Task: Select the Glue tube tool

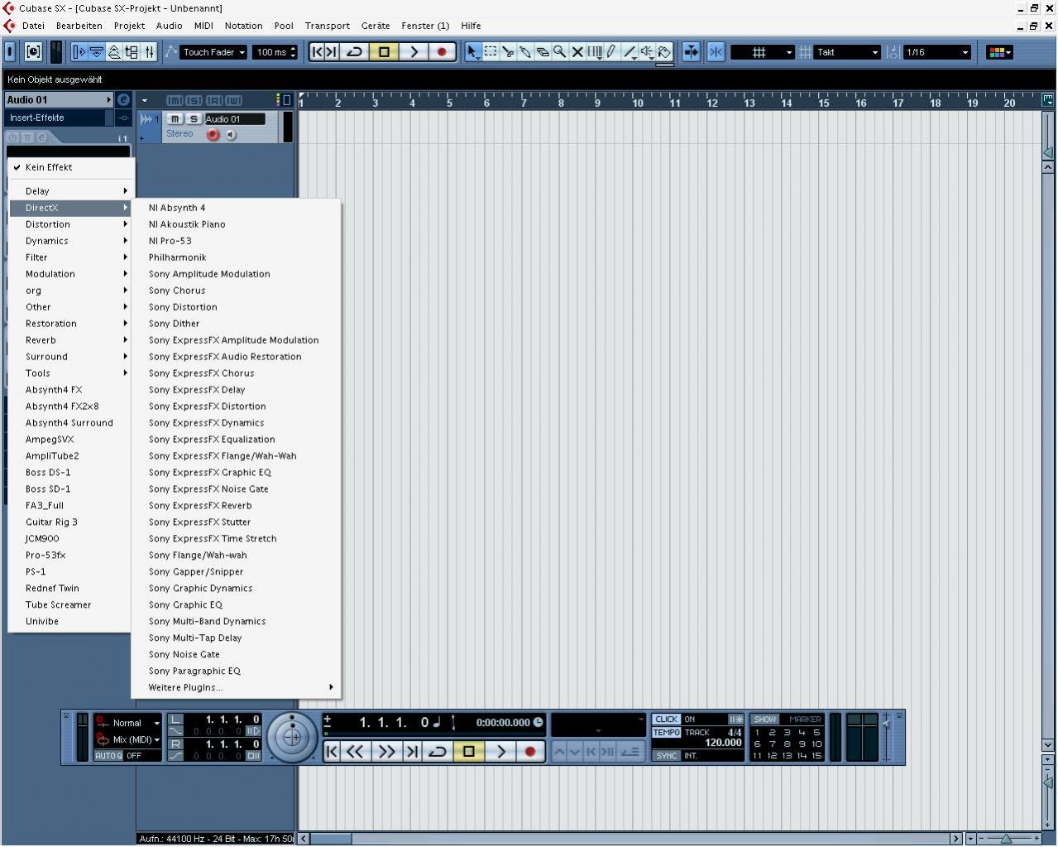Action: tap(525, 52)
